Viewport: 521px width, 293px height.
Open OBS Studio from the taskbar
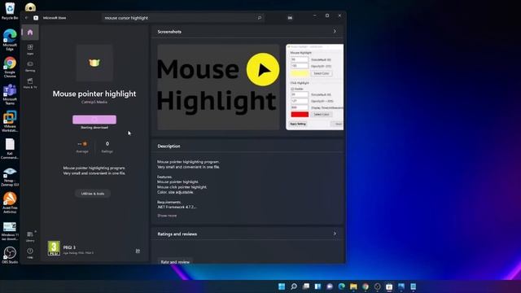[x=378, y=286]
